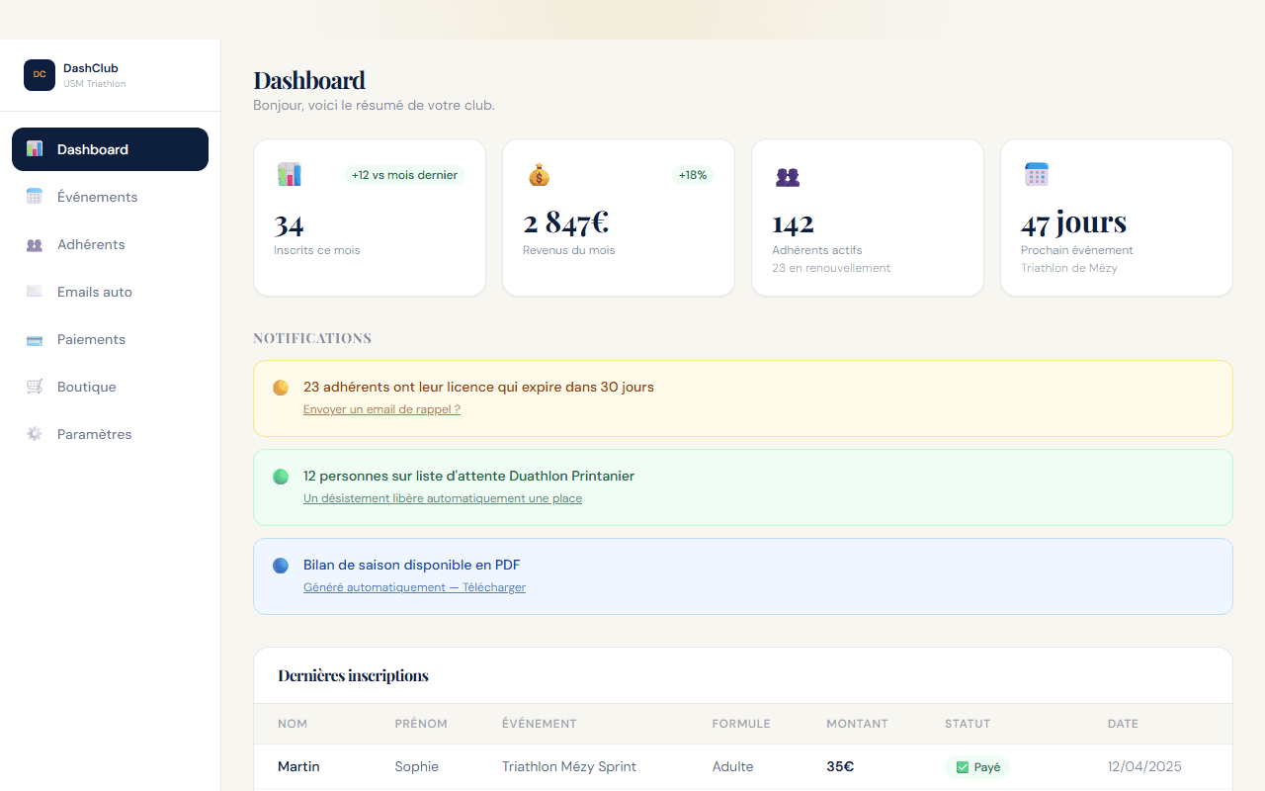The width and height of the screenshot is (1265, 791).
Task: Click the 'USM Triathlon' club name
Action: click(x=95, y=84)
